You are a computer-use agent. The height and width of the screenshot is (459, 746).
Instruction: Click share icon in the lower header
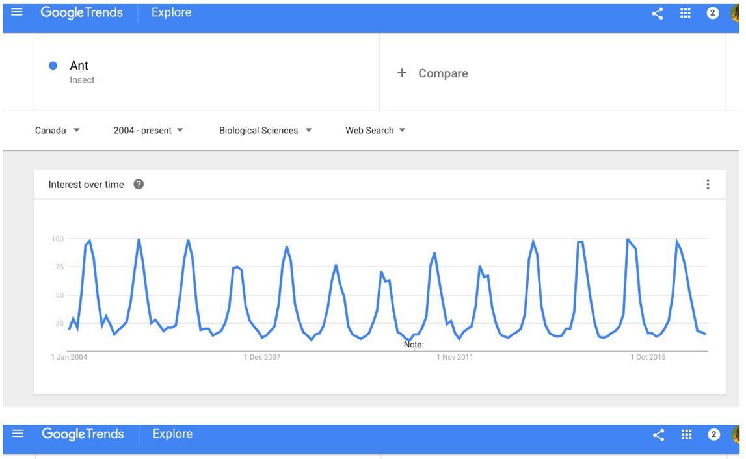point(658,434)
